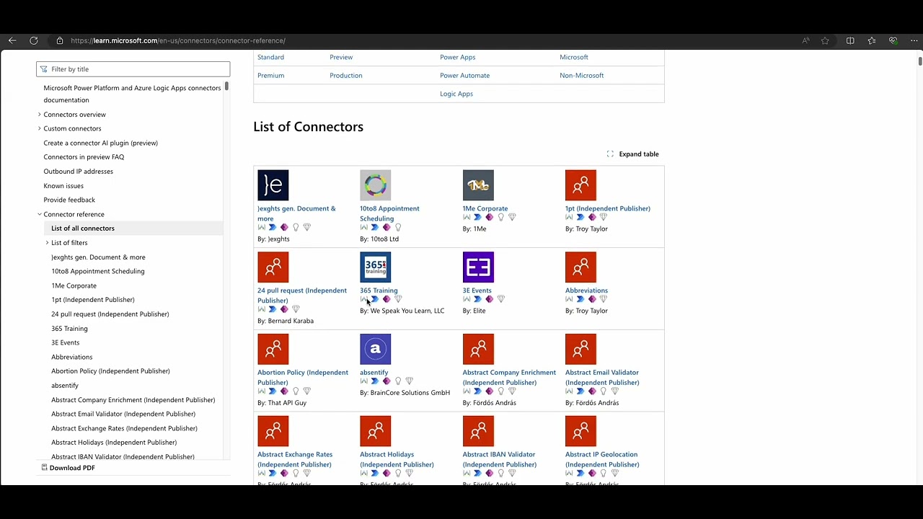The height and width of the screenshot is (519, 923).
Task: Filter by Microsoft publisher link
Action: point(574,57)
